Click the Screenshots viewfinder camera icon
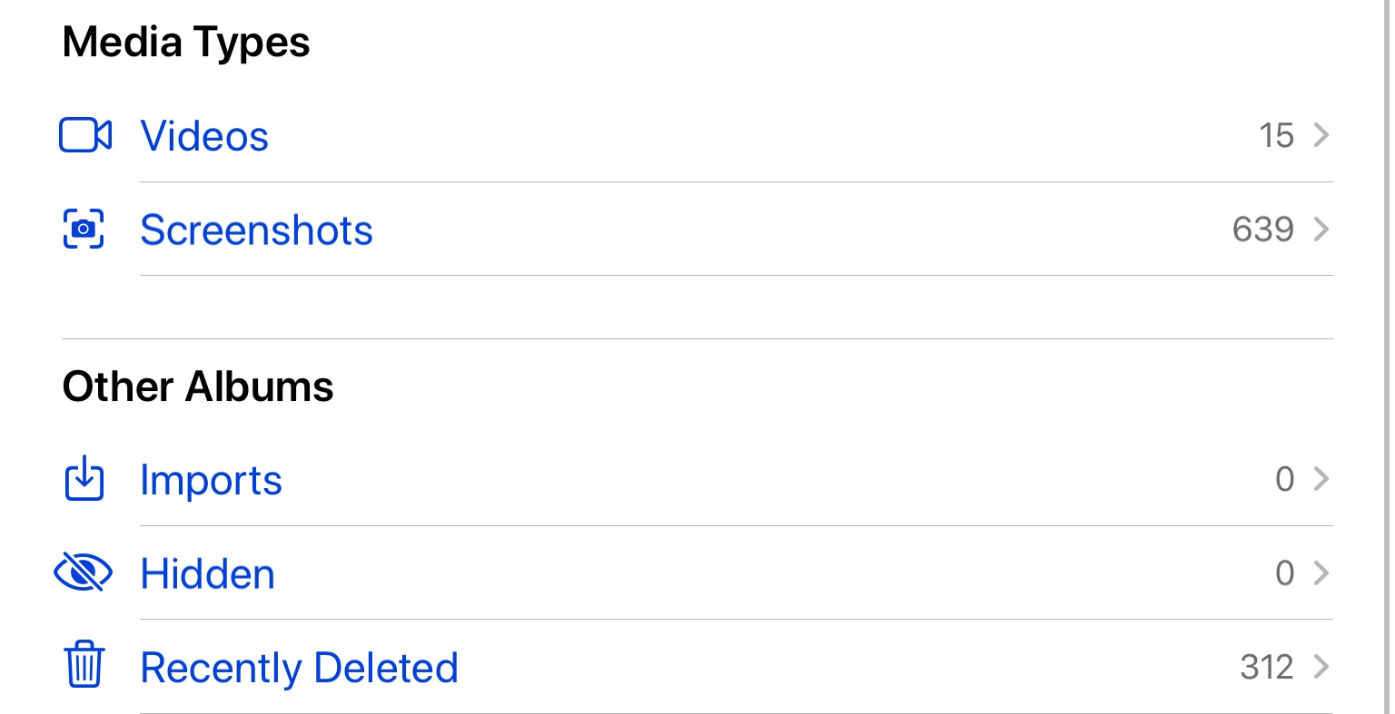Image resolution: width=1395 pixels, height=714 pixels. pos(84,229)
